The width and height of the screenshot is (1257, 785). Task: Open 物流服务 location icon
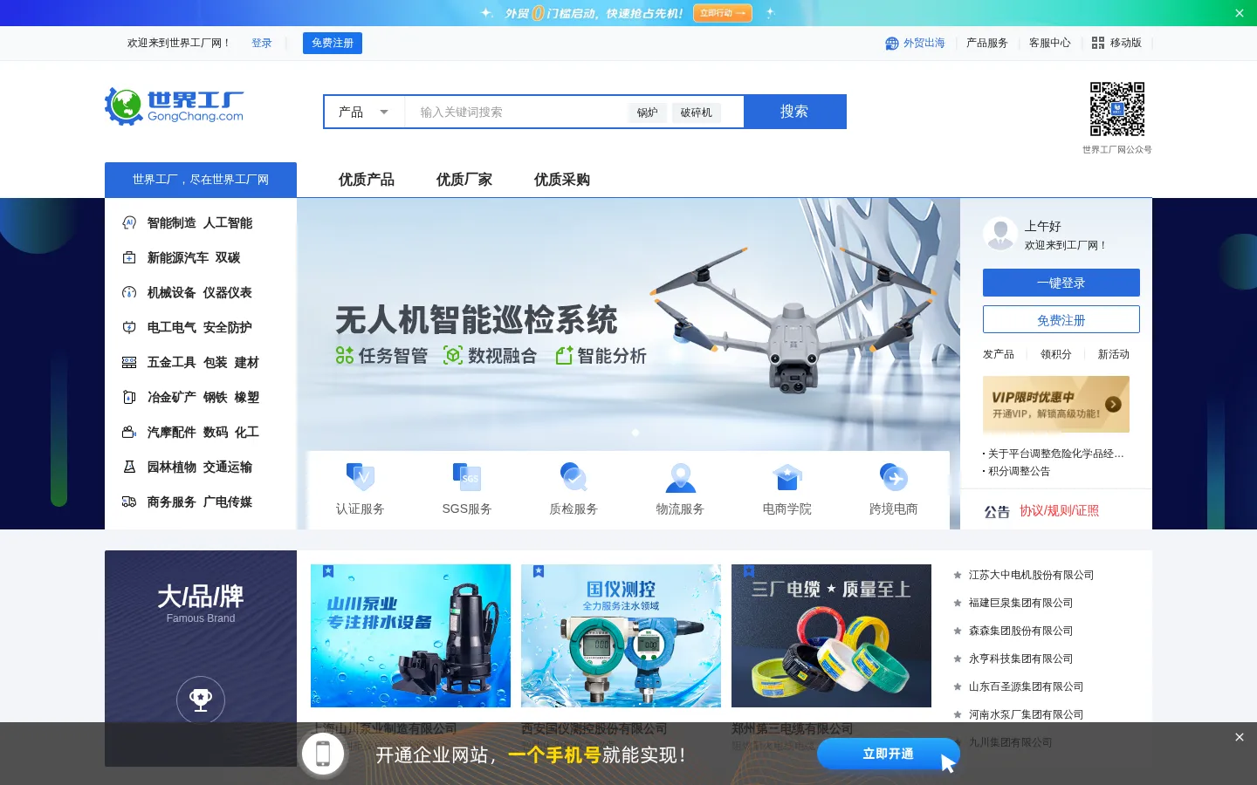pos(680,477)
